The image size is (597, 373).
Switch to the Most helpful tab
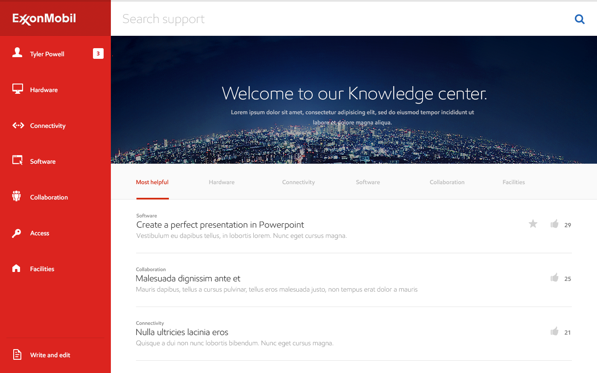(152, 182)
